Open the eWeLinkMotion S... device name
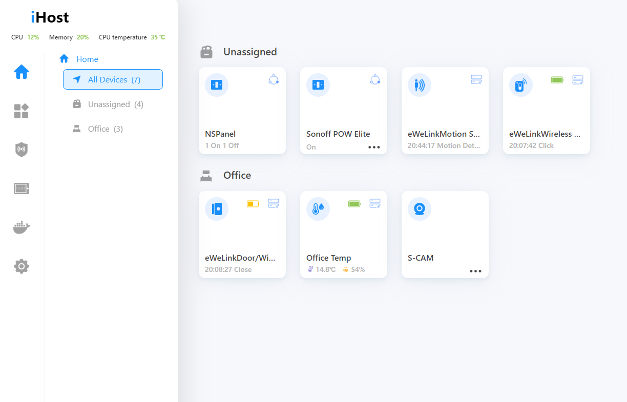The image size is (627, 402). pyautogui.click(x=445, y=134)
